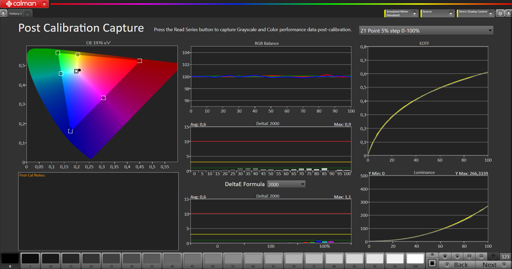Image resolution: width=512 pixels, height=269 pixels.
Task: Open settings gear in top toolbar
Action: 500,13
